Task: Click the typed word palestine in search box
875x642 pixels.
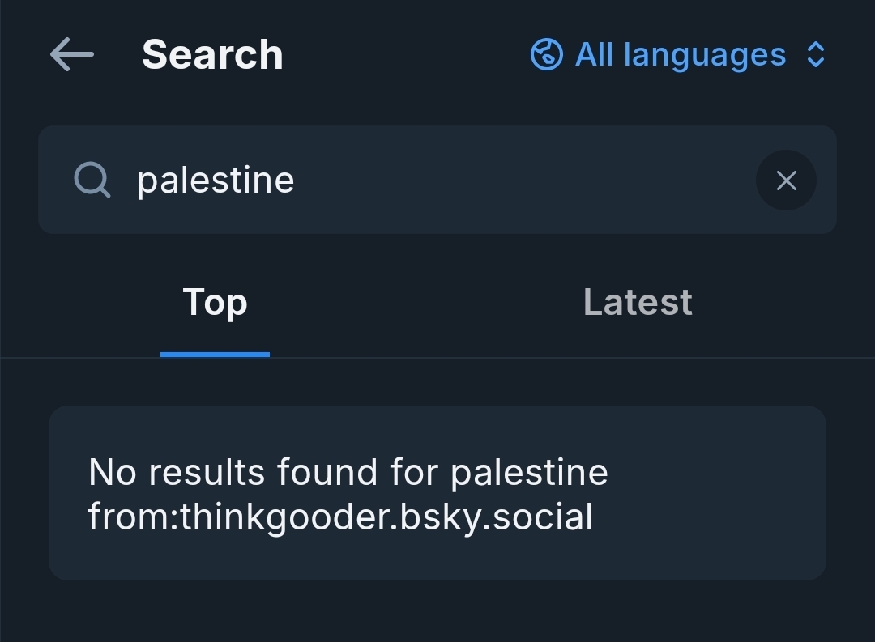Action: [216, 180]
